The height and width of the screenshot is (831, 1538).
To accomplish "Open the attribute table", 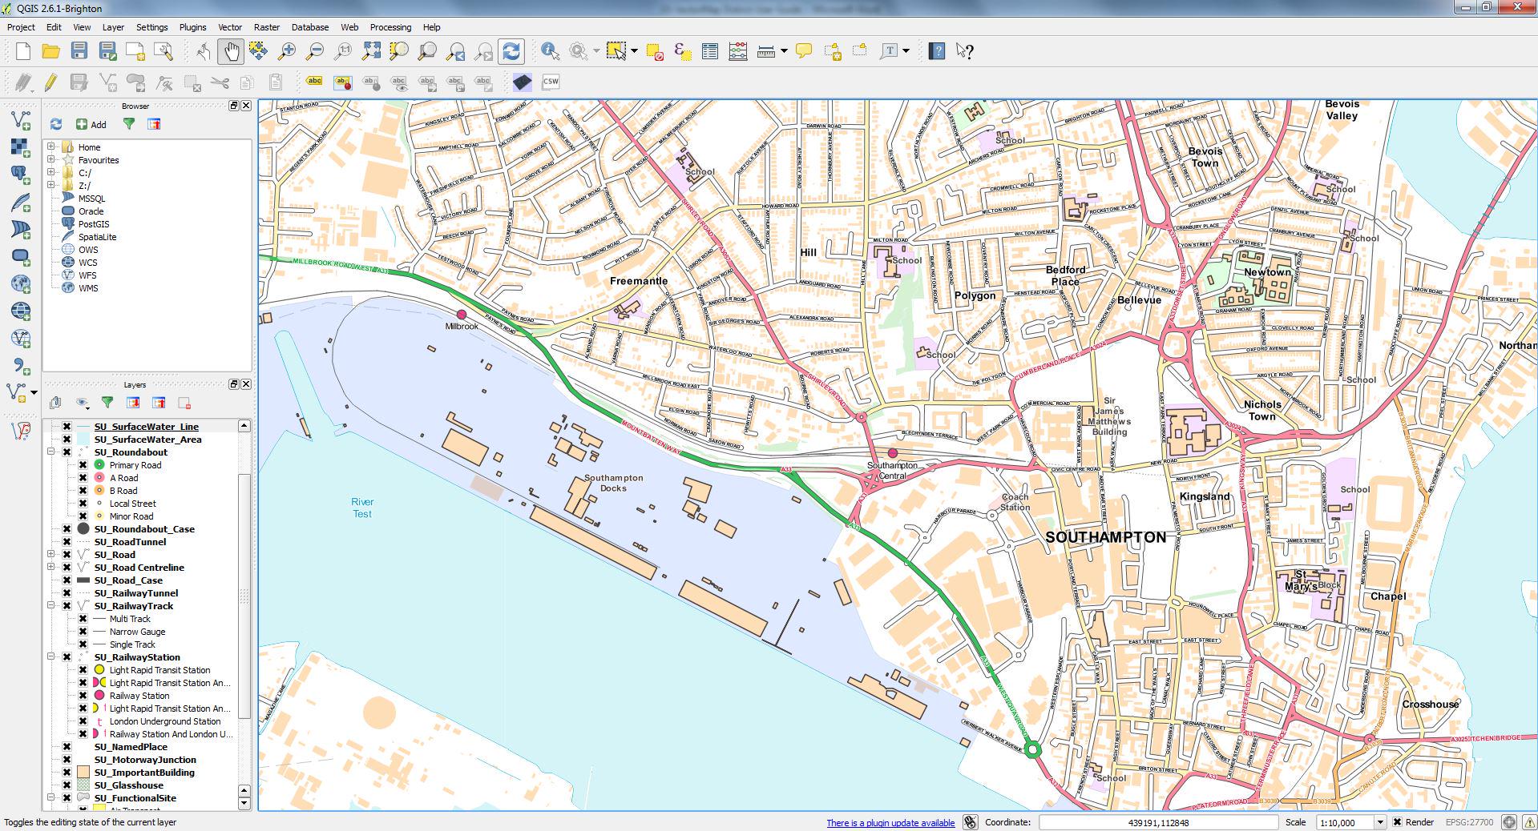I will pos(709,51).
